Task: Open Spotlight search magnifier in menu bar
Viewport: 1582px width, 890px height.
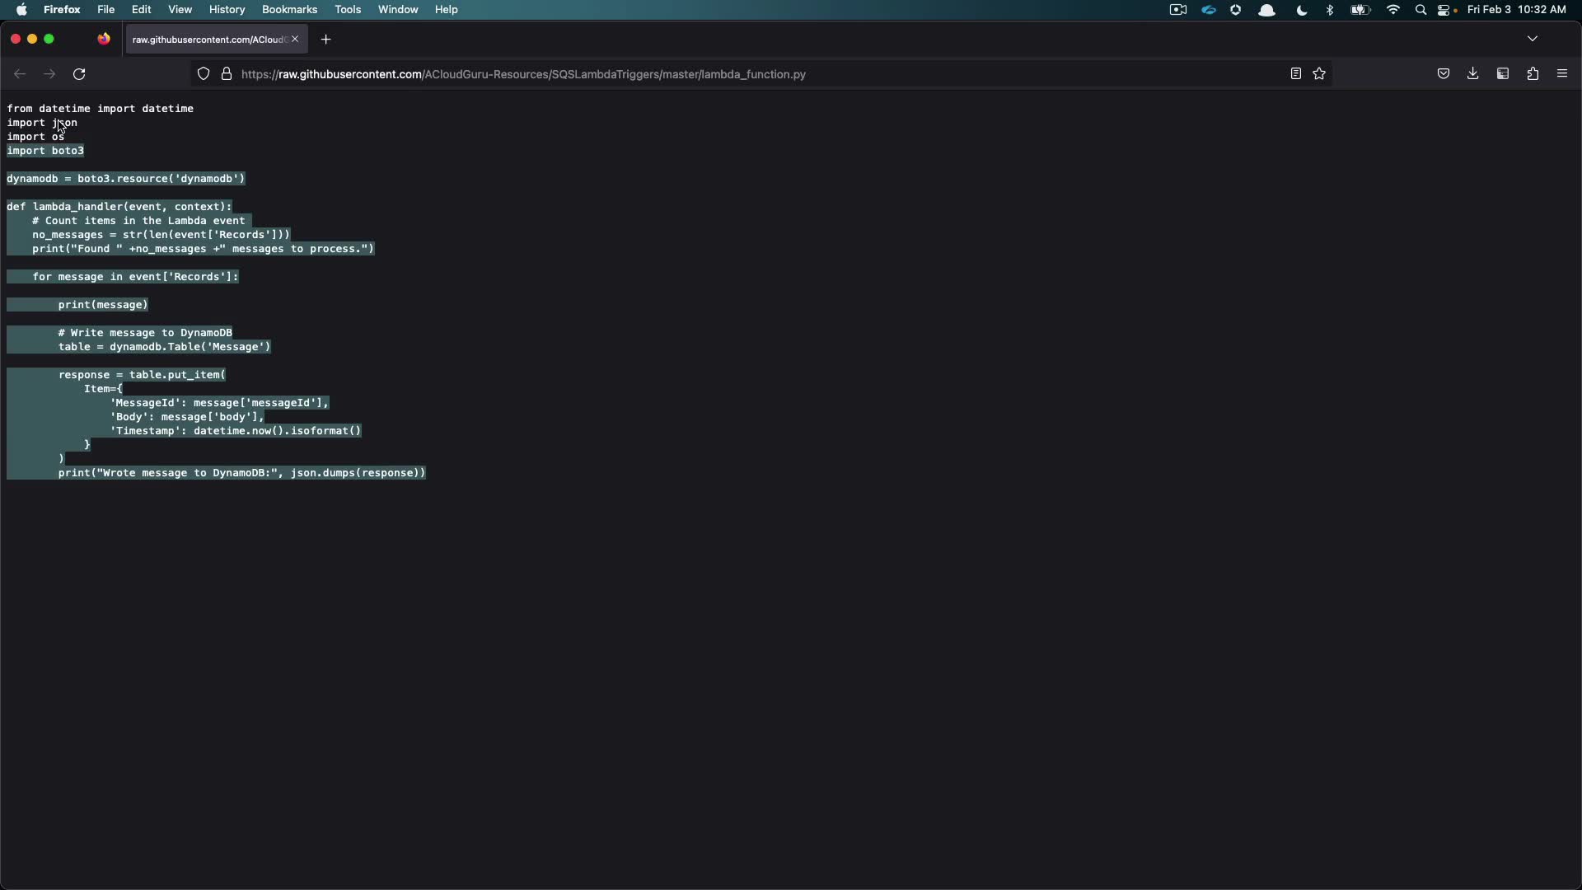Action: tap(1421, 10)
